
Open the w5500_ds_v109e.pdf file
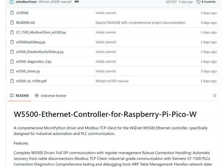tap(31, 81)
